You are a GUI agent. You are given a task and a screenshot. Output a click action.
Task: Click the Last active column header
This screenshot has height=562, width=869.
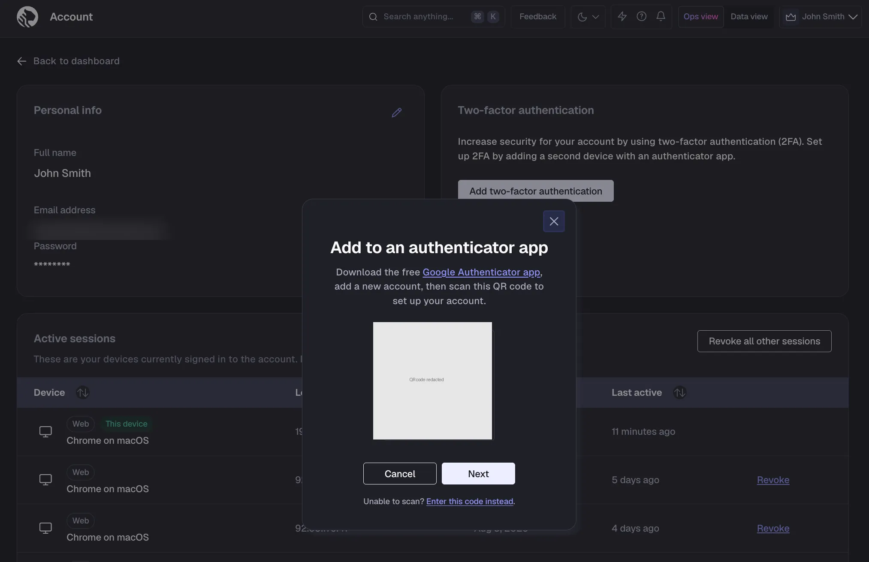[637, 392]
